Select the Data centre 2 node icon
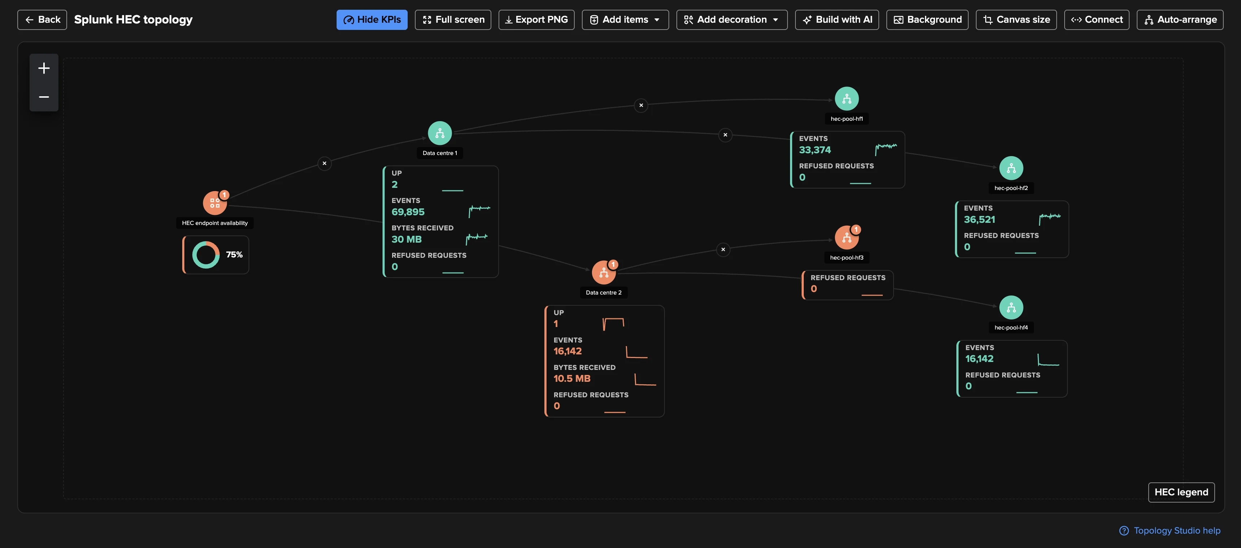Screen dimensions: 1241x548 (x=603, y=273)
